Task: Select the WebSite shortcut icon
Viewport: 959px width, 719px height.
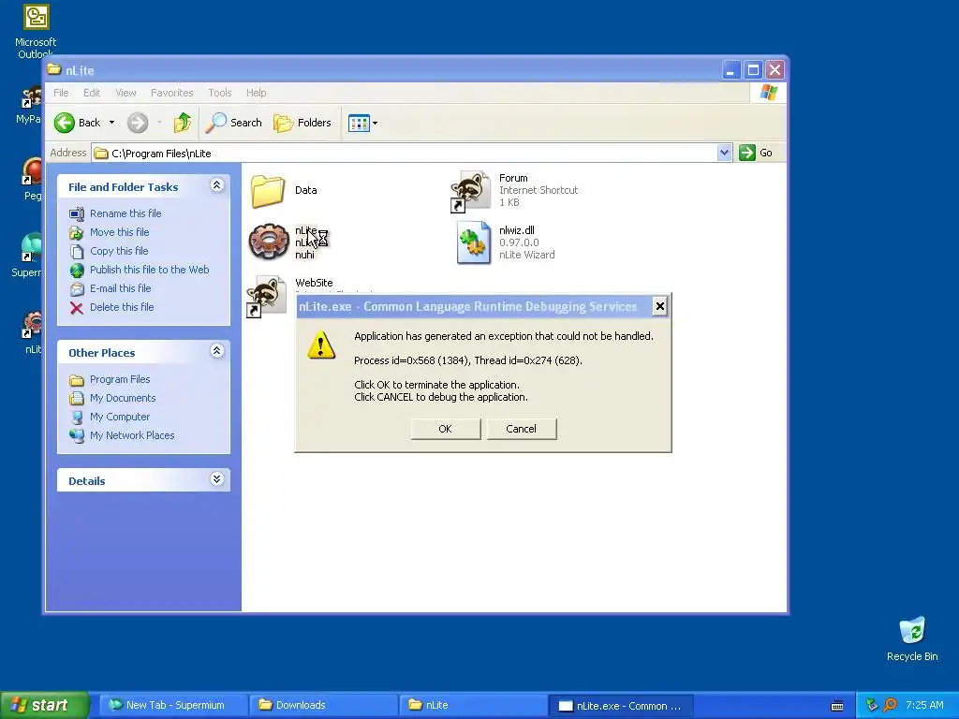Action: point(267,296)
